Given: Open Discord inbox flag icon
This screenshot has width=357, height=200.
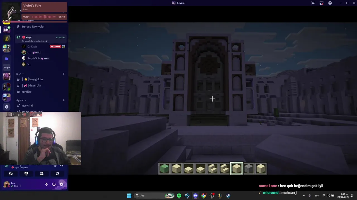Looking at the screenshot, I should click(x=313, y=3).
